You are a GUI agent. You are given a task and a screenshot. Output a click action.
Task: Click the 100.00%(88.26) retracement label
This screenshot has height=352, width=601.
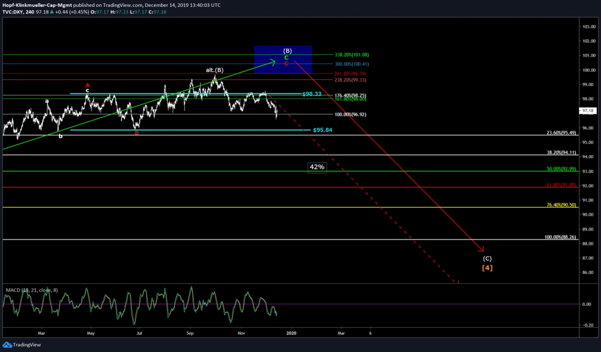(559, 237)
